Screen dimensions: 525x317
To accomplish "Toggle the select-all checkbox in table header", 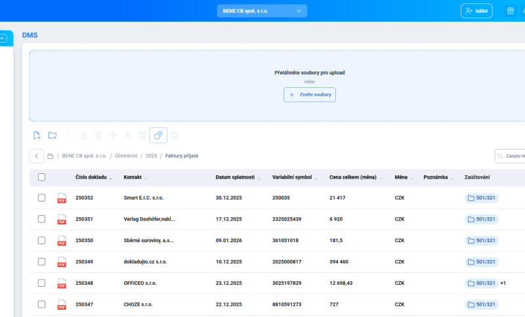I will pos(42,177).
